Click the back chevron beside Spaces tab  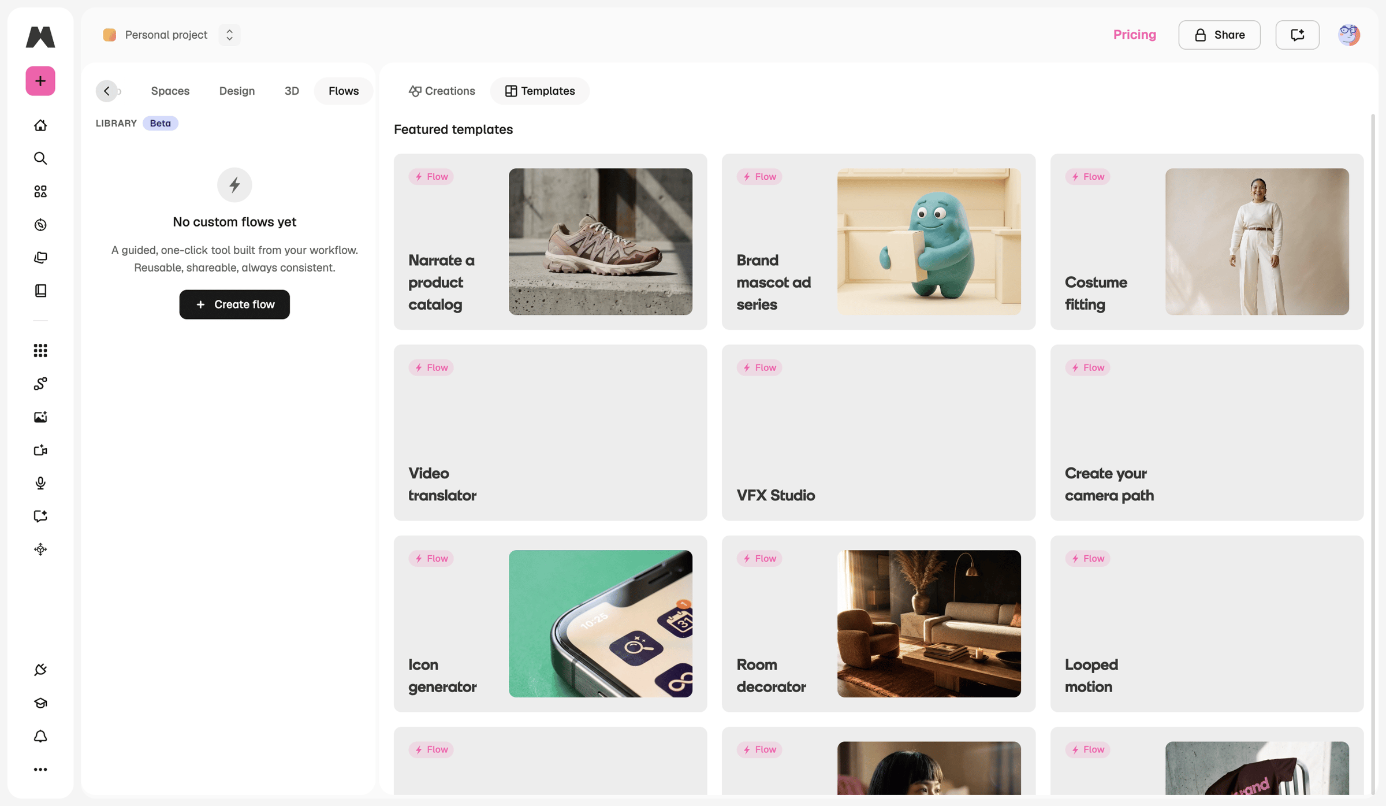point(107,91)
